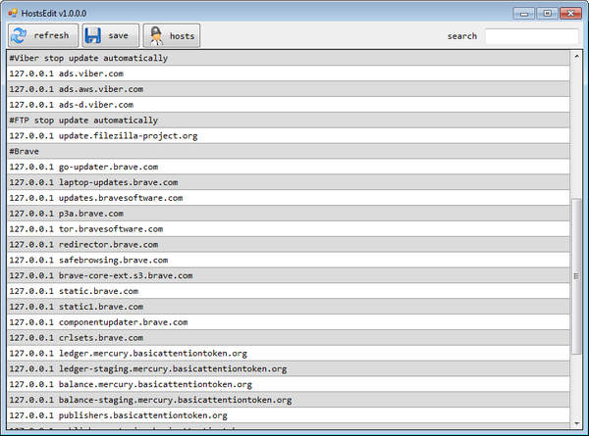Select the 'update.filezilla-project.org' row
This screenshot has height=436, width=589.
(288, 136)
